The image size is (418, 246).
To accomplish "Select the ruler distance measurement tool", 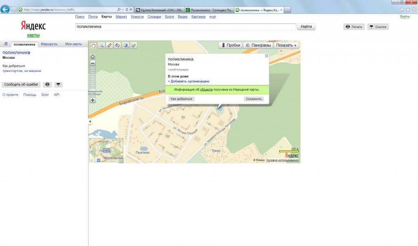I will click(x=109, y=45).
